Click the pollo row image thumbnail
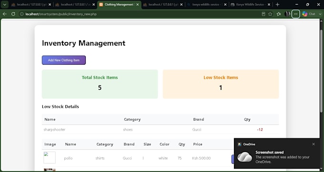 pos(50,158)
